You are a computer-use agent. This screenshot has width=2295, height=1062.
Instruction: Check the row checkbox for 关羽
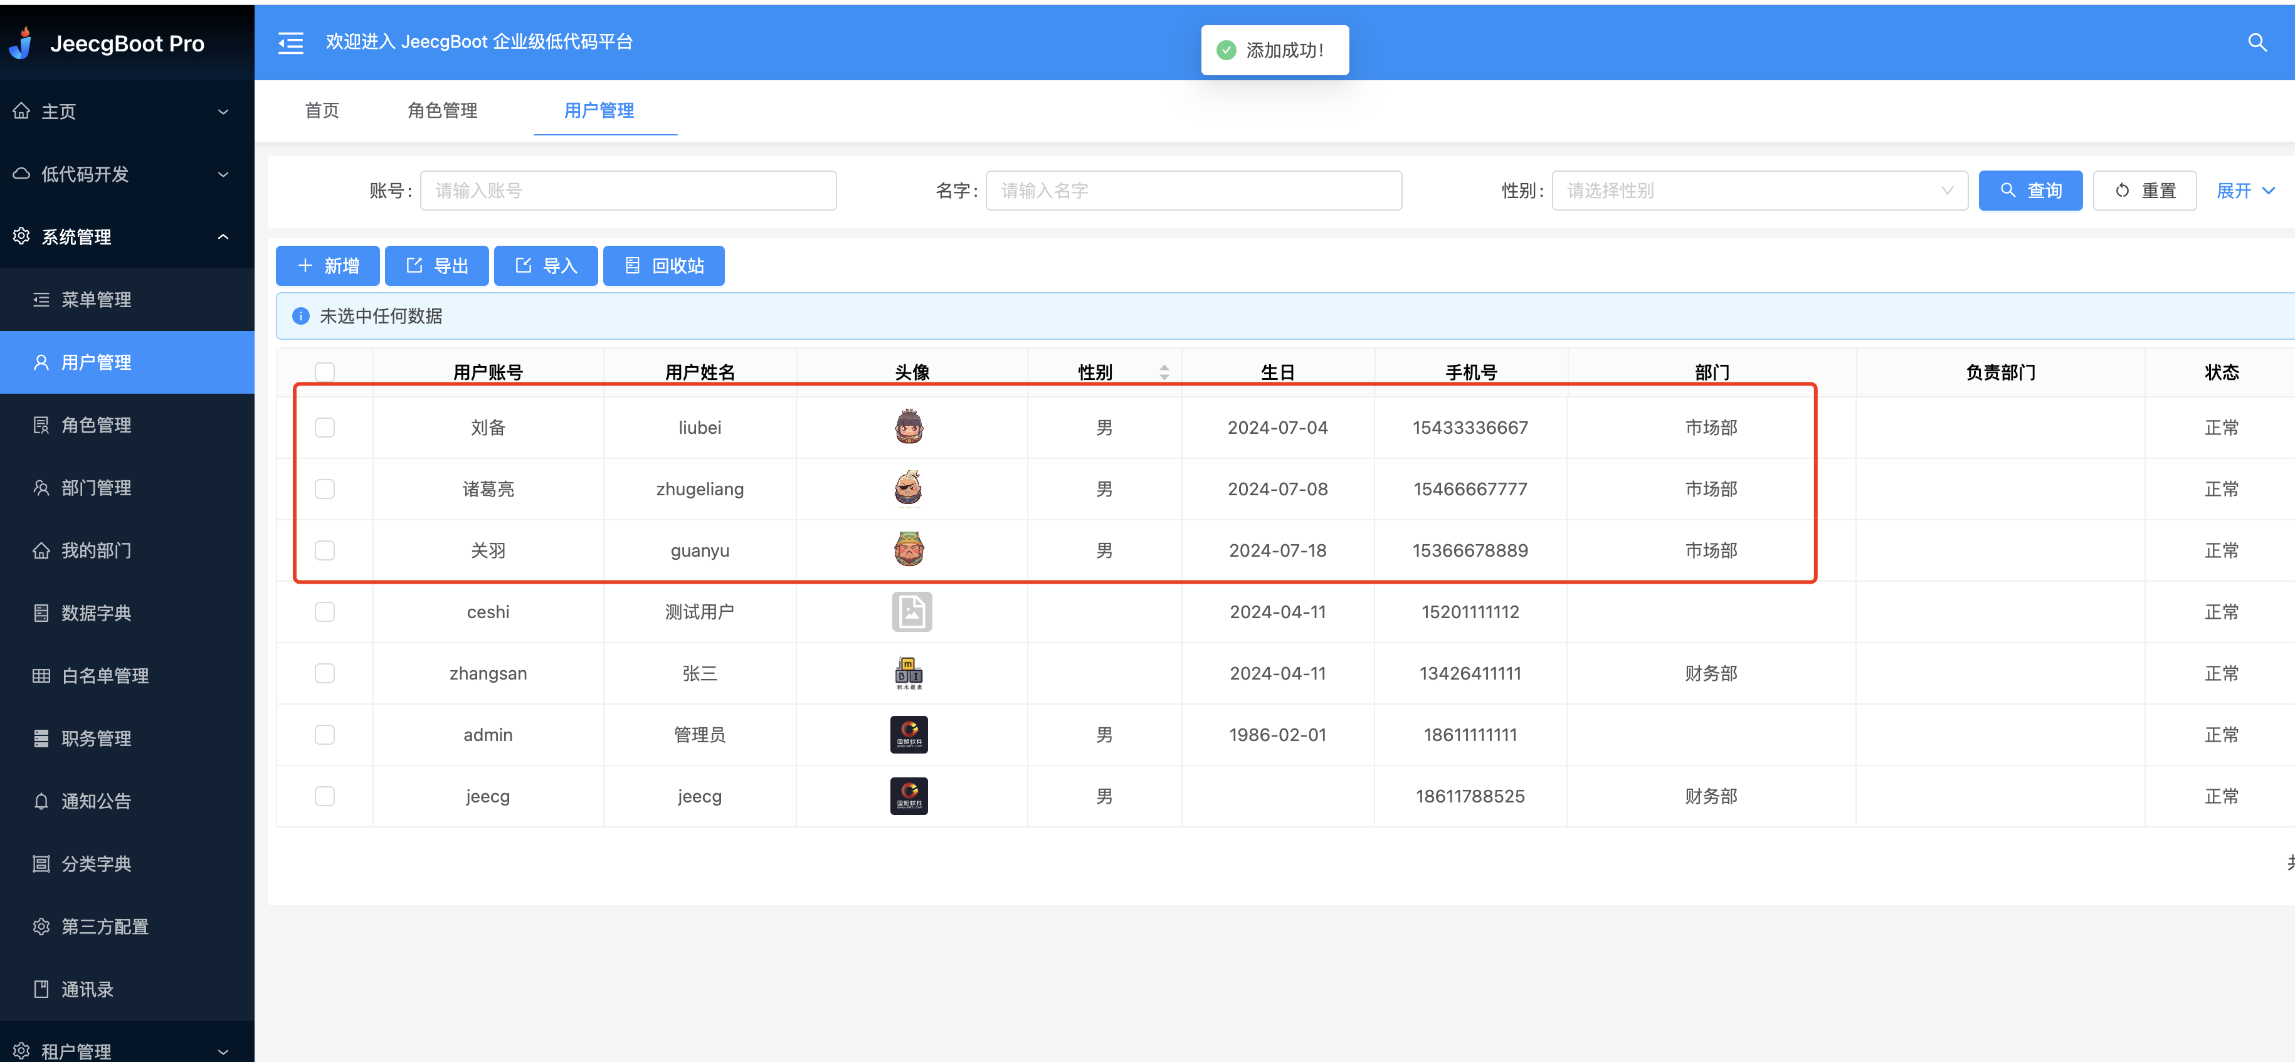324,550
